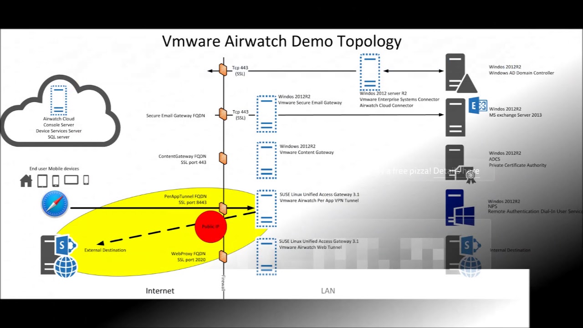
Task: Select the 'Internal Destination' label
Action: click(510, 250)
